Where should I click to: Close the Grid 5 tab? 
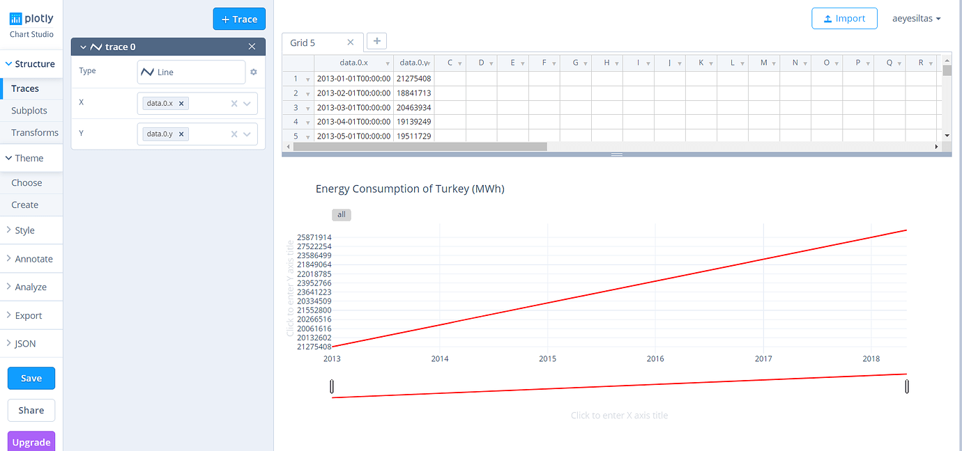click(x=351, y=42)
